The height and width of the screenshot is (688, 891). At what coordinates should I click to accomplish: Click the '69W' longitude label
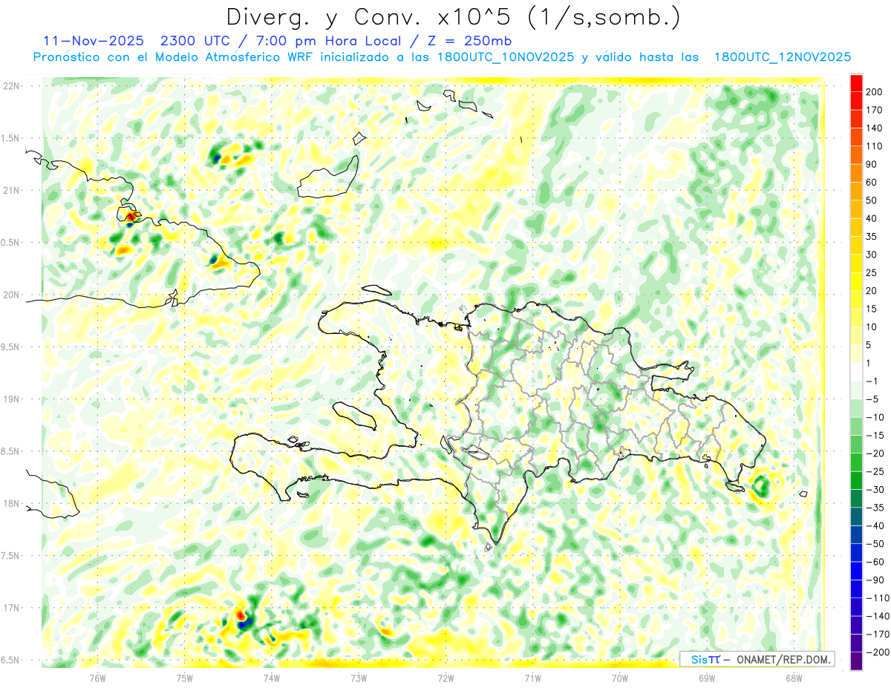click(707, 678)
